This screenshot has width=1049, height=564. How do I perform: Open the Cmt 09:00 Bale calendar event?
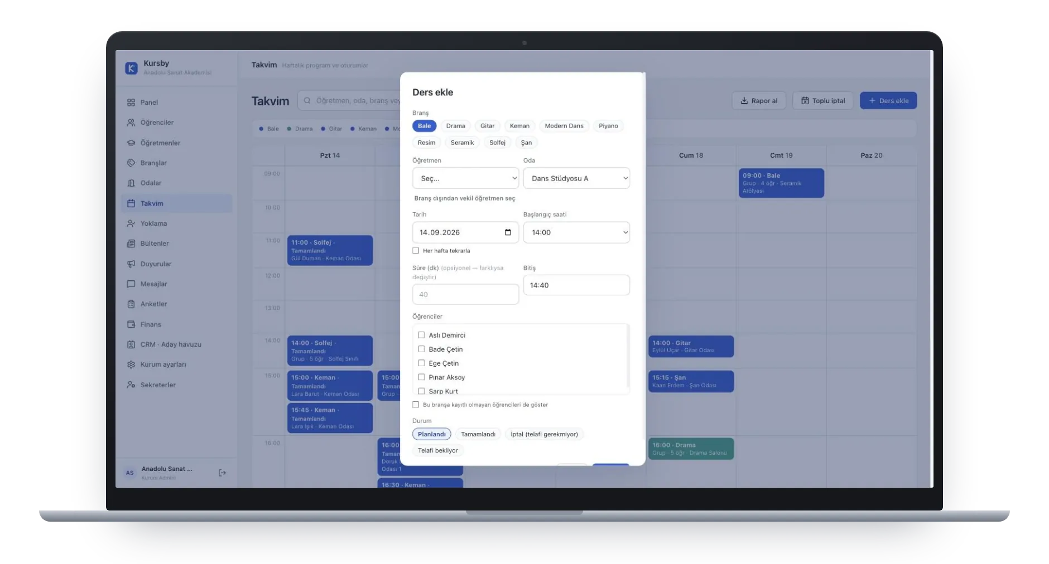pos(781,183)
